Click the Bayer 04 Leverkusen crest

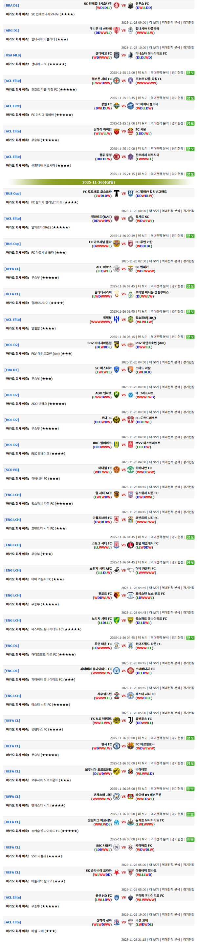[130, 797]
